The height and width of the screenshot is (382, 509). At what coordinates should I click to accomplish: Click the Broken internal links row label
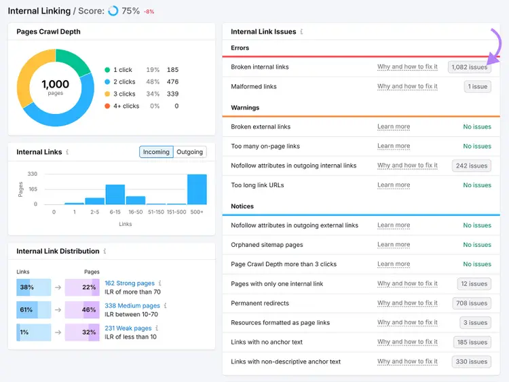[x=260, y=67]
